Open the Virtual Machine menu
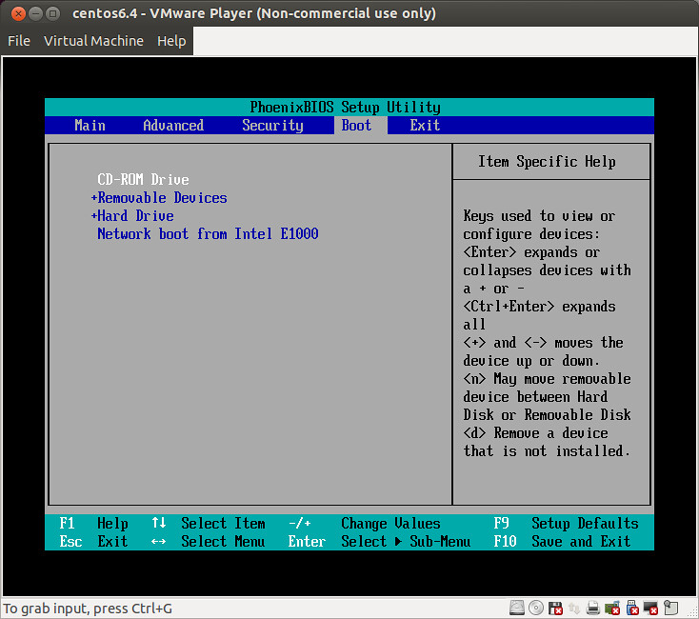This screenshot has height=619, width=699. tap(93, 41)
